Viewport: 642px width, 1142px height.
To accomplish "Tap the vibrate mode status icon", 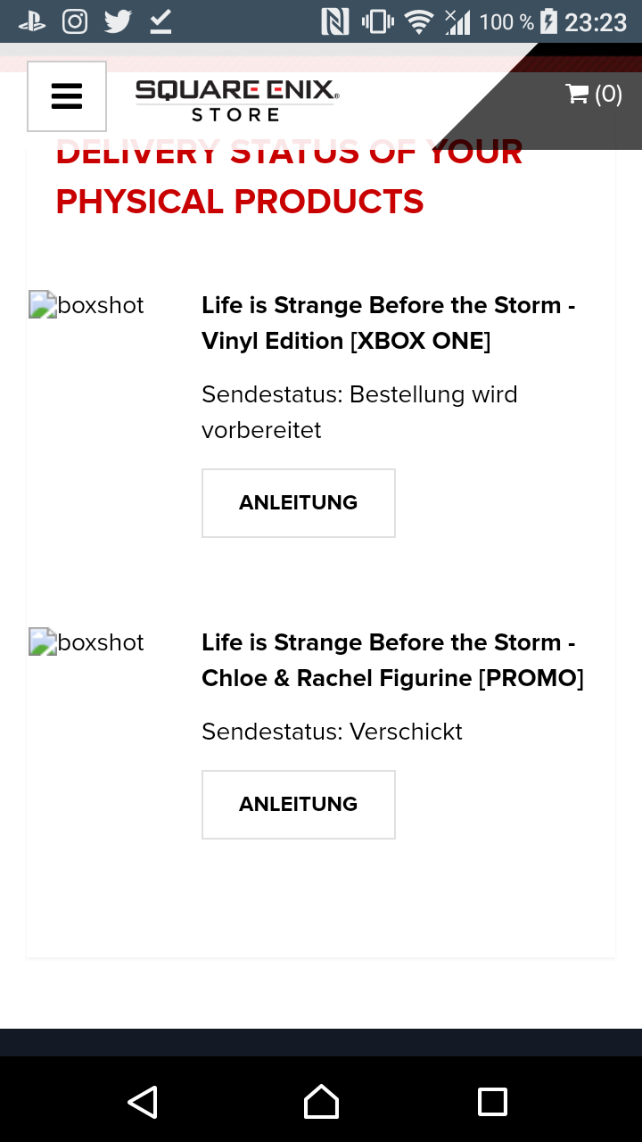I will (378, 21).
